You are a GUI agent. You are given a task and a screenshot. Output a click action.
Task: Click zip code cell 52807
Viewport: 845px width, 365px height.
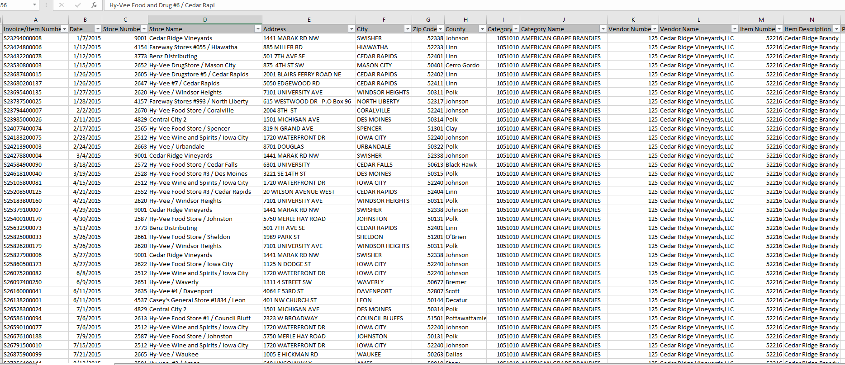(428, 291)
